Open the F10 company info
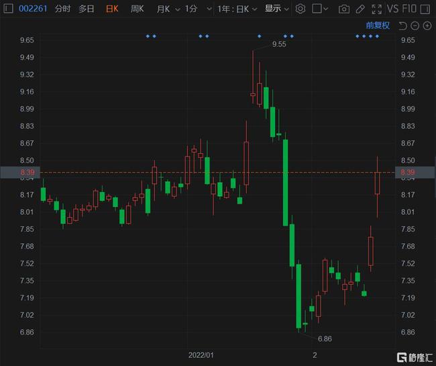 (x=409, y=9)
